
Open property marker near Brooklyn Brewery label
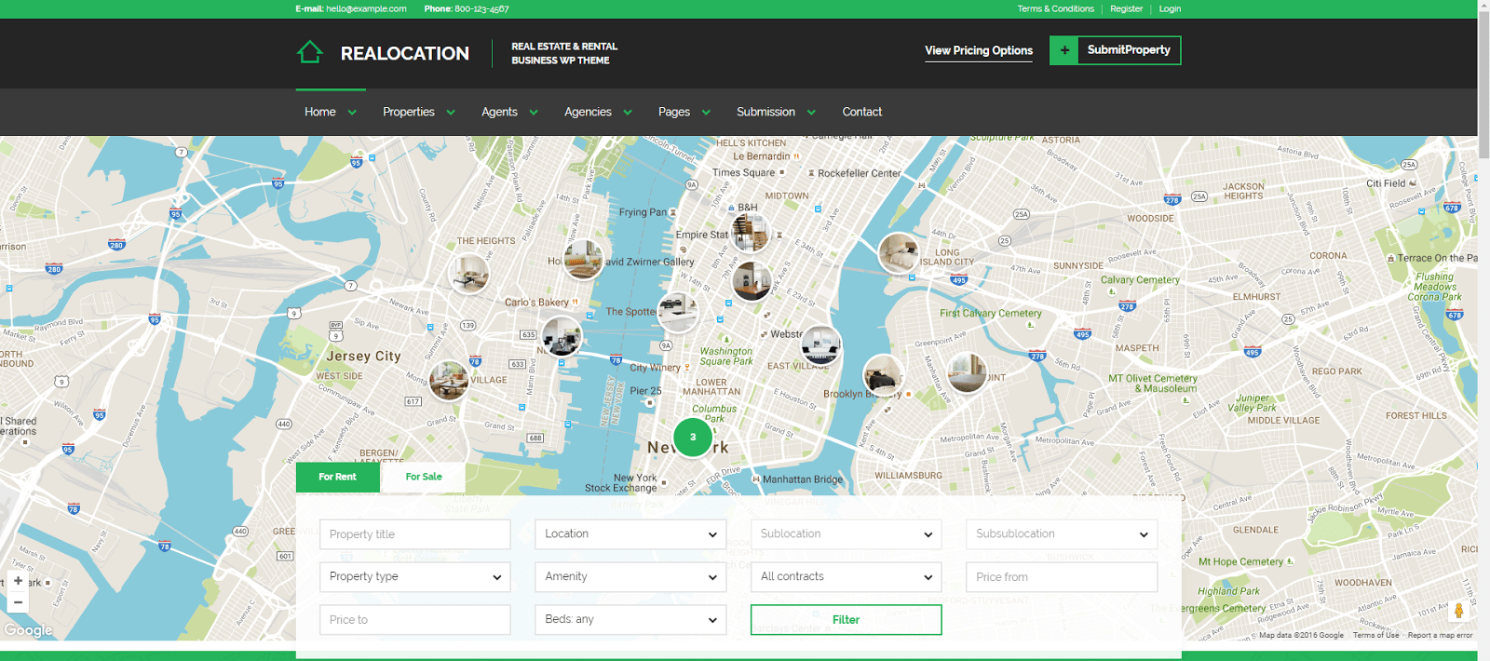[883, 375]
